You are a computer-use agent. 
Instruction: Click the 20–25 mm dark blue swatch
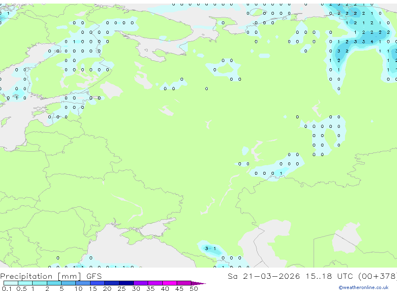pyautogui.click(x=112, y=283)
